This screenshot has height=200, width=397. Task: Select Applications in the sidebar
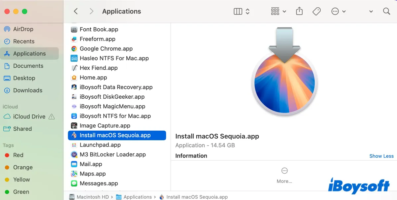pyautogui.click(x=29, y=53)
